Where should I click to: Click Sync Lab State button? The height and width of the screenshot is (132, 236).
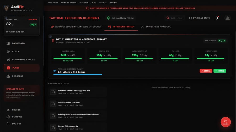coord(200,18)
